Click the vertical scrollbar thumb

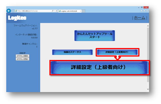[148, 55]
